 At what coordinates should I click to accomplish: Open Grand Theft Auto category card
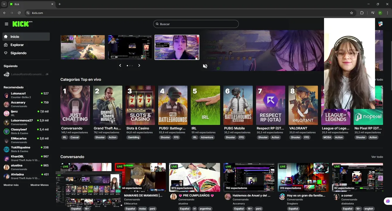click(107, 105)
